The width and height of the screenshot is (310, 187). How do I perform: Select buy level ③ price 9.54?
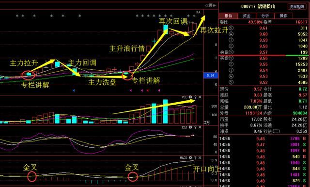(263, 70)
